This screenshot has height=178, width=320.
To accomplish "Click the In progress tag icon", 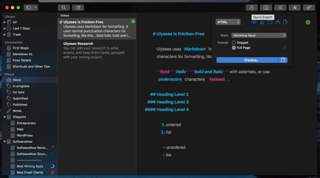I will tap(9, 86).
